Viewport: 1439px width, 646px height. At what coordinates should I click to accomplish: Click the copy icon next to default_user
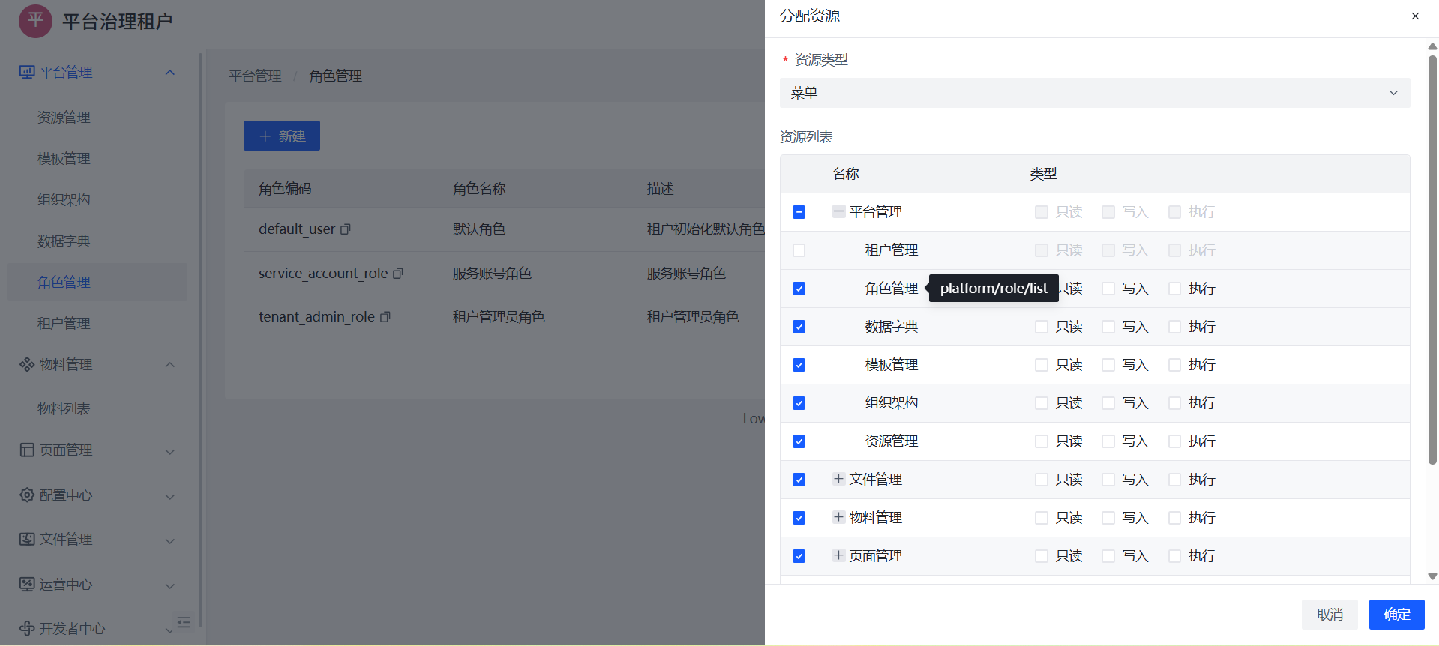coord(346,229)
